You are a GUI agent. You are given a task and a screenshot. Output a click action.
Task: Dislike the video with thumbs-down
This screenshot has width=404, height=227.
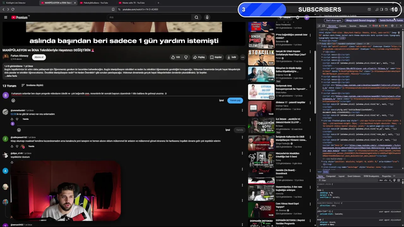186,57
